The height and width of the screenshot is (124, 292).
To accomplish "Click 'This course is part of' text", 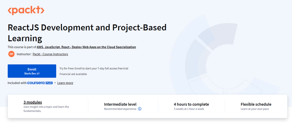I will point(22,47).
